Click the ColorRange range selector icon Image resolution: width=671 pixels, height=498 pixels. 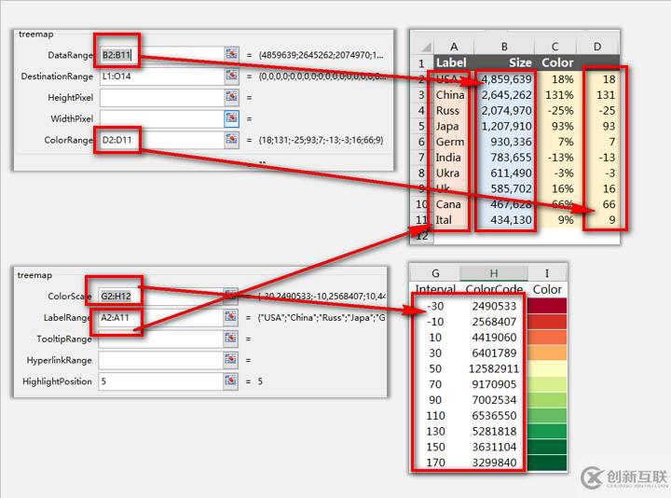[x=231, y=140]
